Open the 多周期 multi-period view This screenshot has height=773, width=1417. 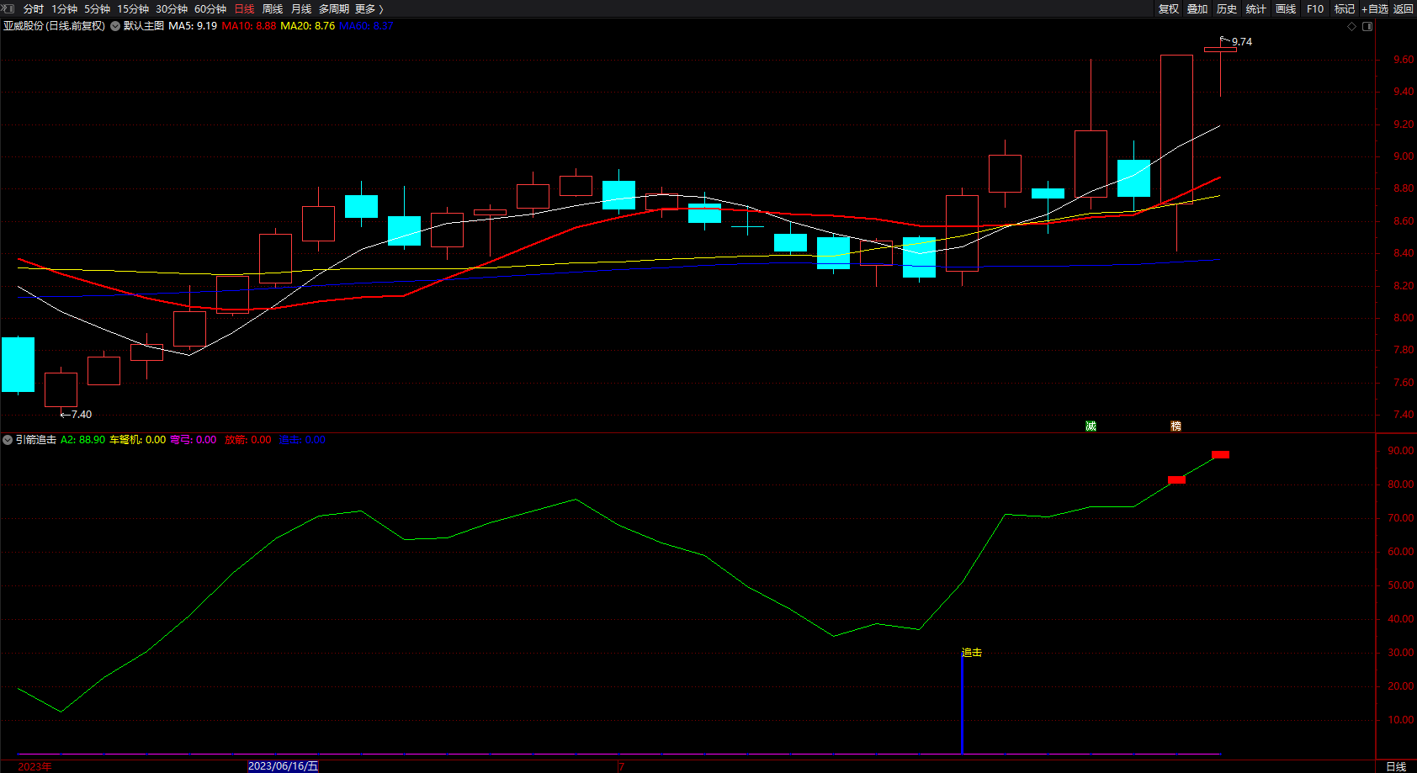click(334, 8)
